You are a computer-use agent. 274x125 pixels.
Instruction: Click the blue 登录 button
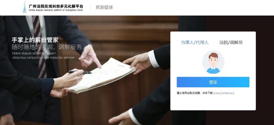click(x=213, y=82)
